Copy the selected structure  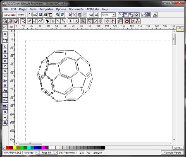(x=79, y=14)
